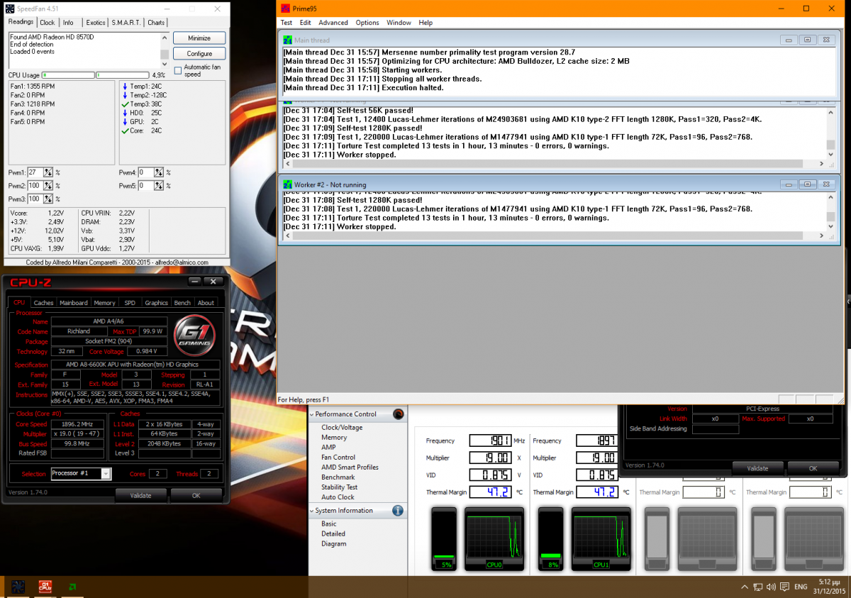Image resolution: width=851 pixels, height=598 pixels.
Task: Collapse the Performance Control section
Action: 312,414
